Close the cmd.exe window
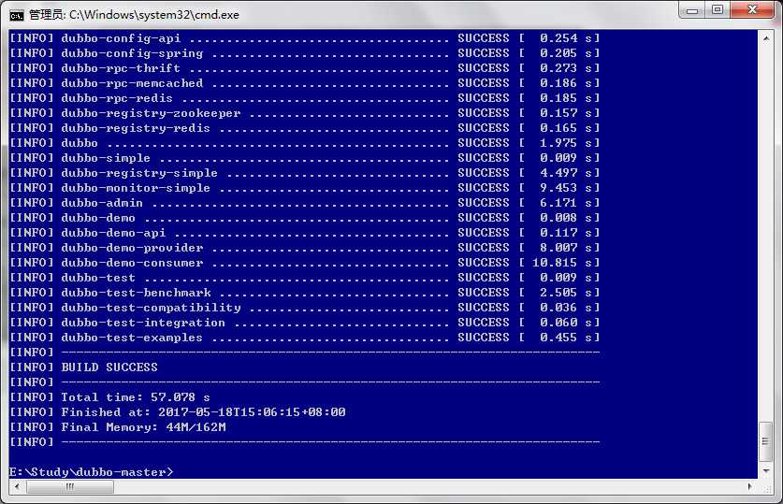This screenshot has width=783, height=504. click(x=753, y=10)
